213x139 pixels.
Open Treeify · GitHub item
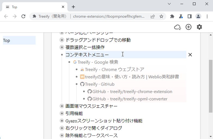point(100,84)
